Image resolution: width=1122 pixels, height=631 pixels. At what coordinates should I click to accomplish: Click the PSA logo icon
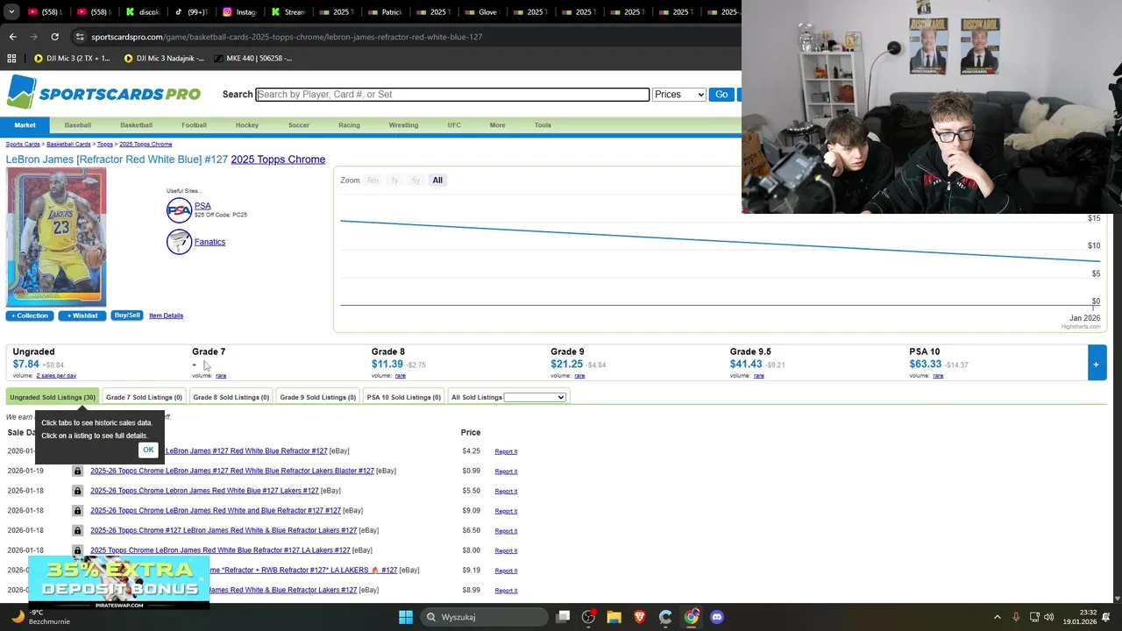[179, 210]
